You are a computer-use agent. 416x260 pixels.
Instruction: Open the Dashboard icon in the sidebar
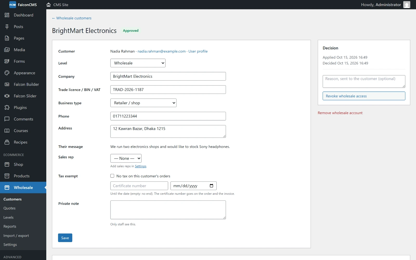point(7,15)
